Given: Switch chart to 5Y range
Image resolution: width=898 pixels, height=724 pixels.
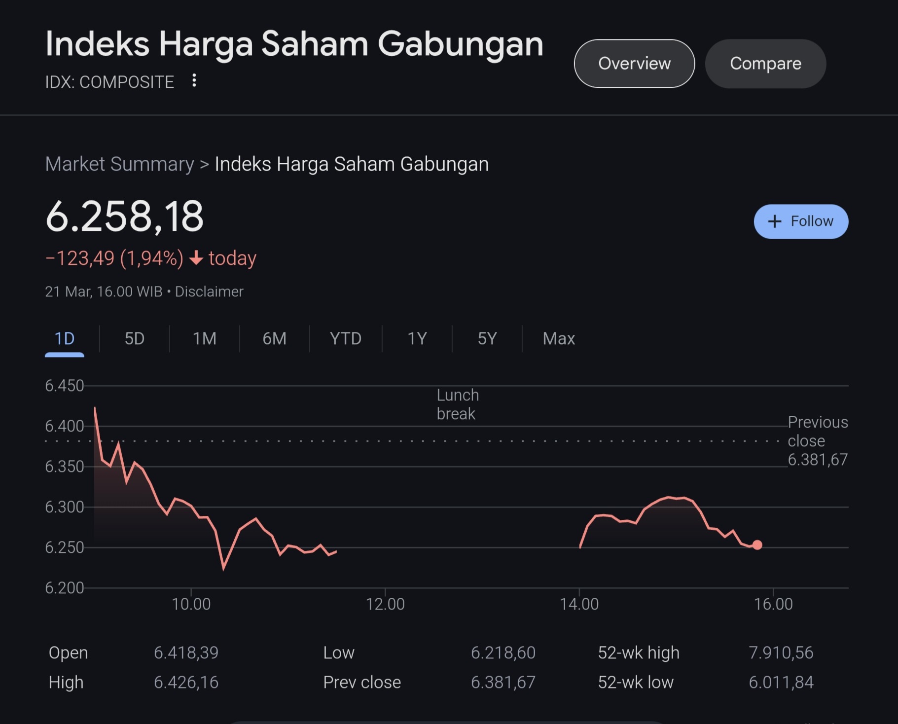Looking at the screenshot, I should [487, 339].
